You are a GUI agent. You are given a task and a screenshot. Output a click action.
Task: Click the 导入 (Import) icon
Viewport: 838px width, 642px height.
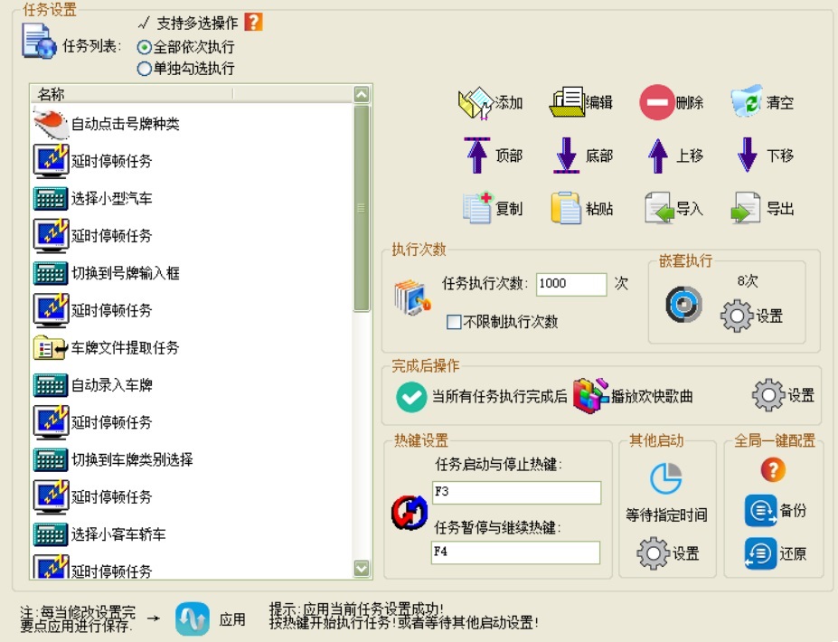[659, 208]
